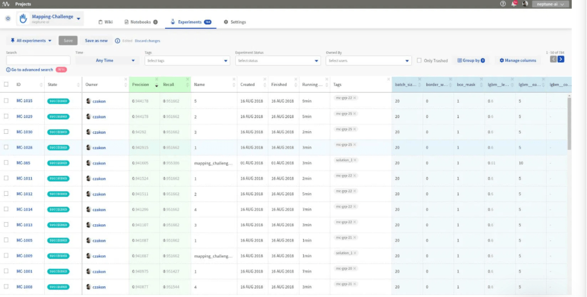Check the MC-1030 row checkbox
Screen dimensions: 587x297
coord(6,132)
